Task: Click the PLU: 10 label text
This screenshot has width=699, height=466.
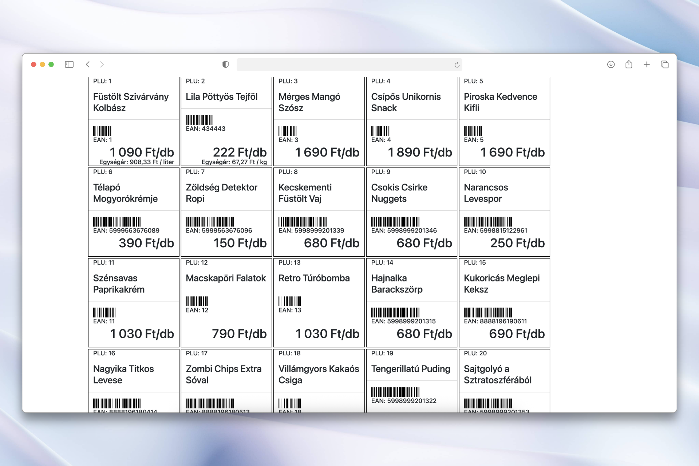Action: click(475, 172)
